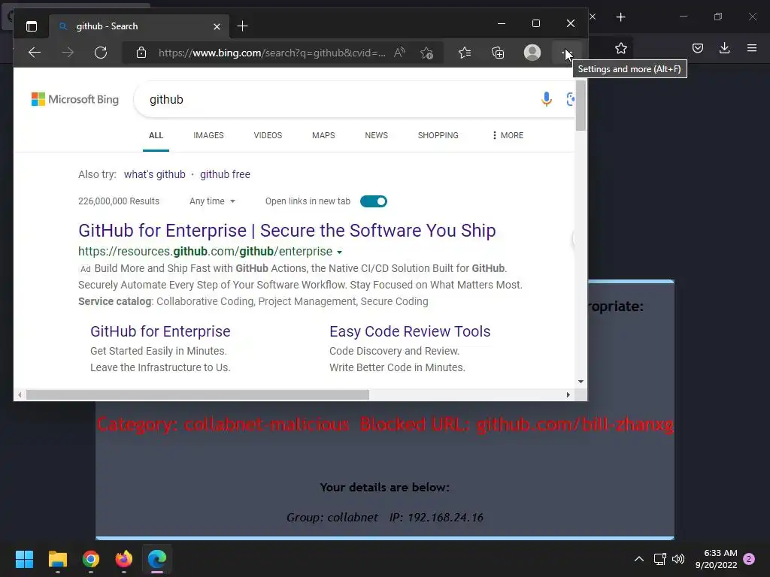Viewport: 770px width, 577px height.
Task: Open the taskbar clock and date
Action: click(716, 559)
